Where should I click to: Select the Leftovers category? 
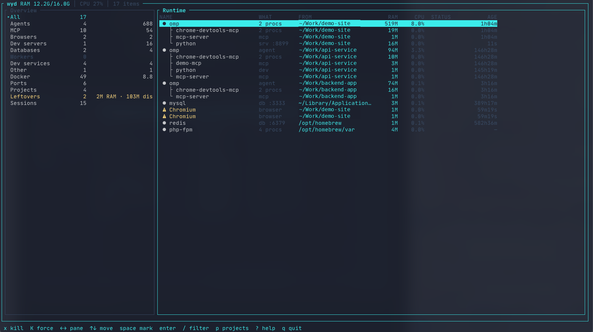pos(80,96)
